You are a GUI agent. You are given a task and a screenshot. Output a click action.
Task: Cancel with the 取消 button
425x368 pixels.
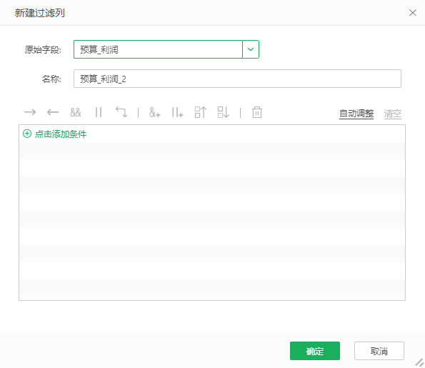pos(379,351)
